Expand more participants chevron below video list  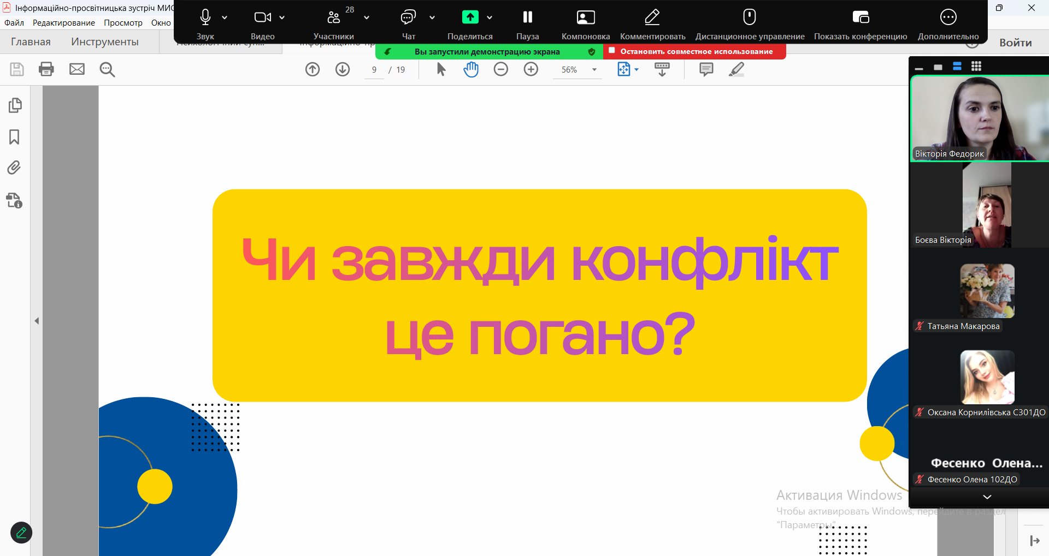[987, 497]
